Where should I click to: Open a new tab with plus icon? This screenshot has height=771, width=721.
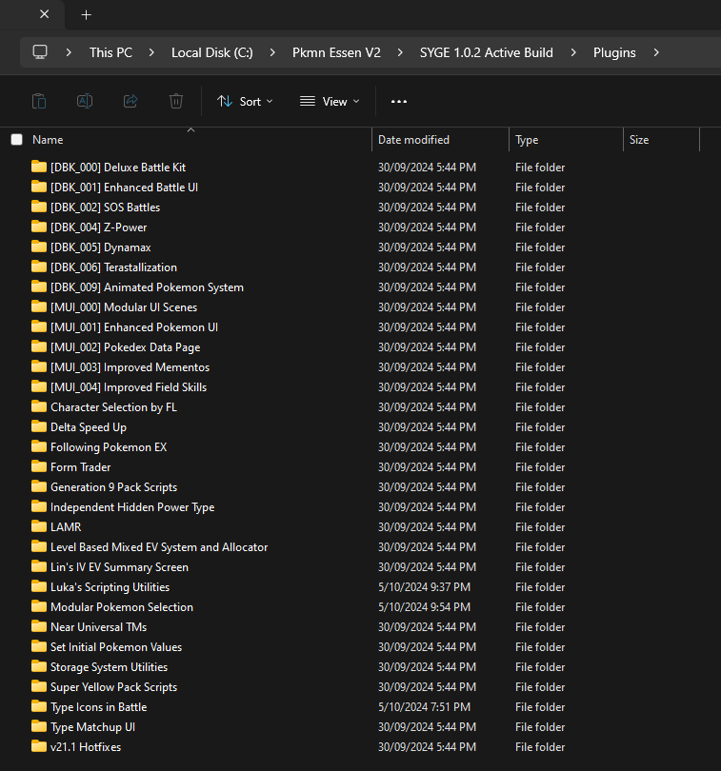(x=87, y=14)
